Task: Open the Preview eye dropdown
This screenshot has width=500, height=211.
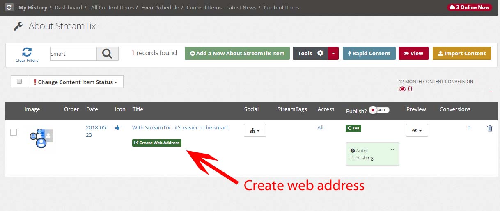Action: tap(417, 130)
